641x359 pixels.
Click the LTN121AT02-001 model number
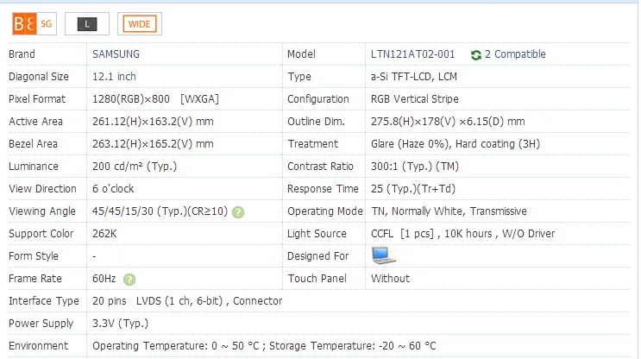click(413, 54)
